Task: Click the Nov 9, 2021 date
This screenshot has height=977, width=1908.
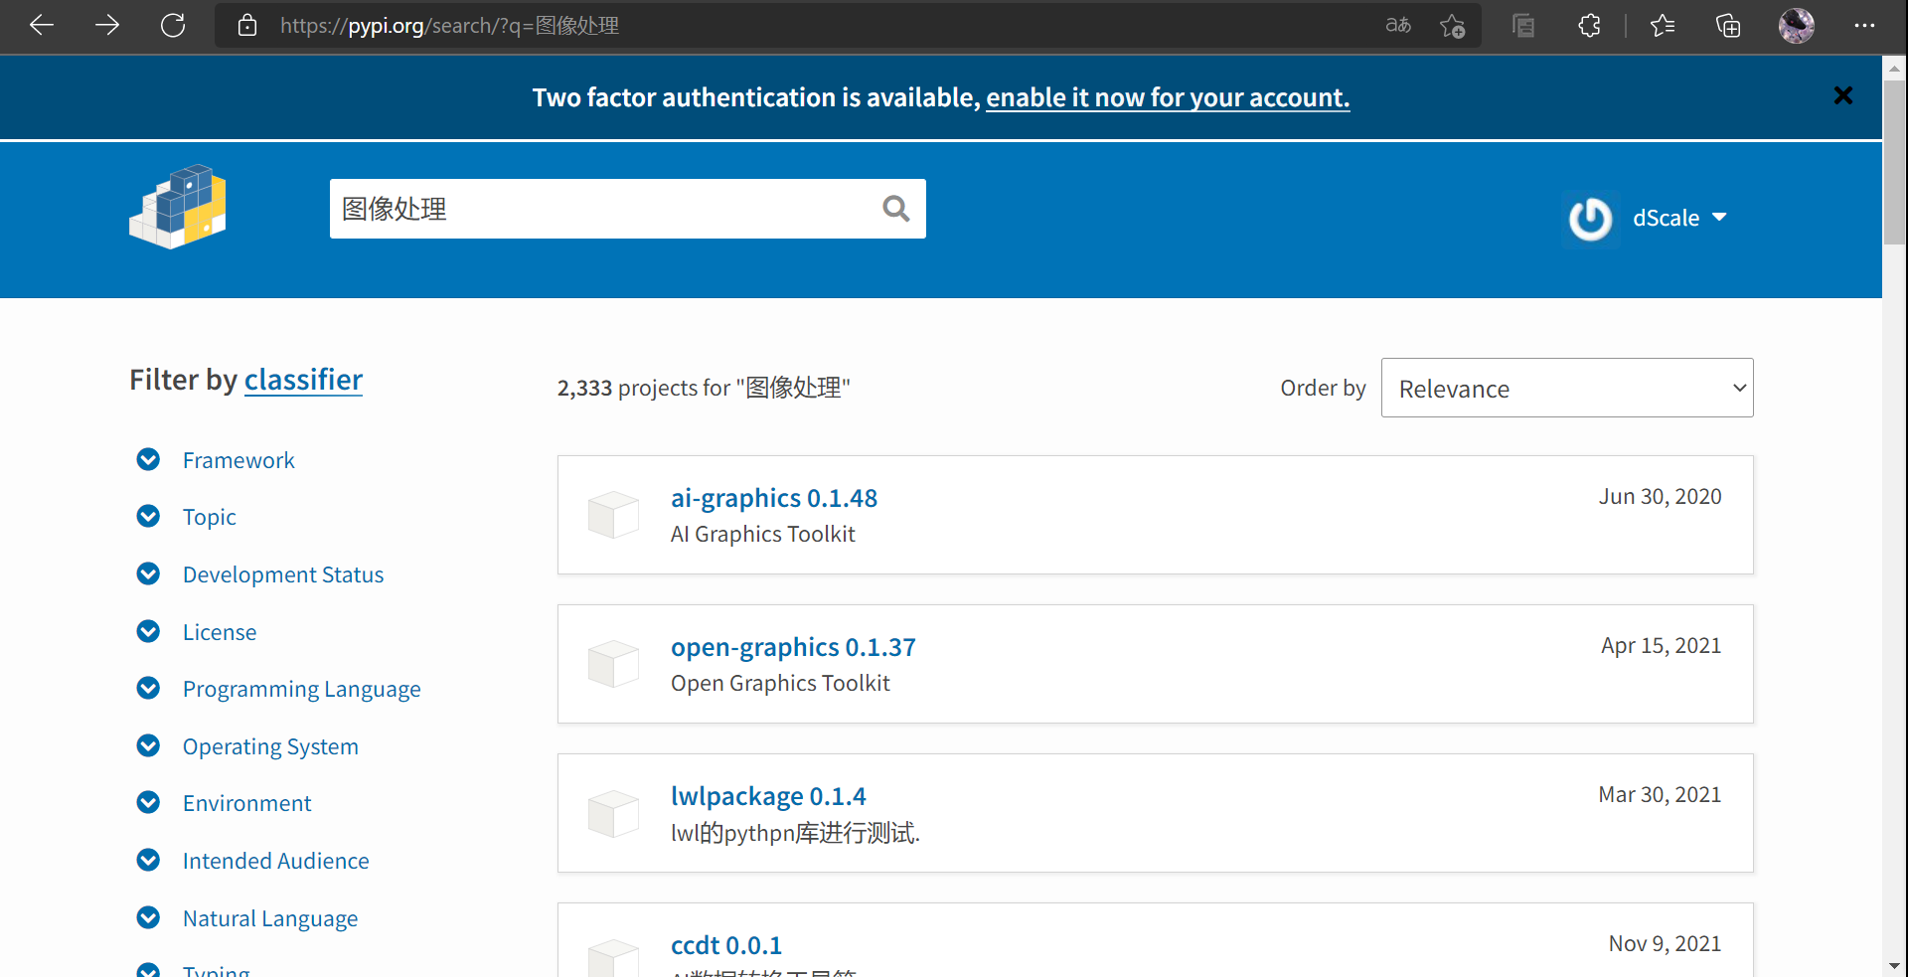Action: coord(1666,943)
